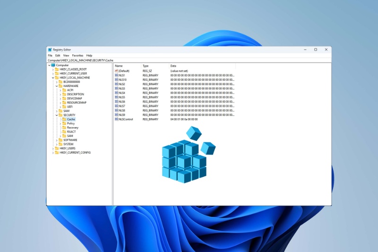Click the Policy key folder icon
Screen dimensions: 378x252
pos(64,123)
